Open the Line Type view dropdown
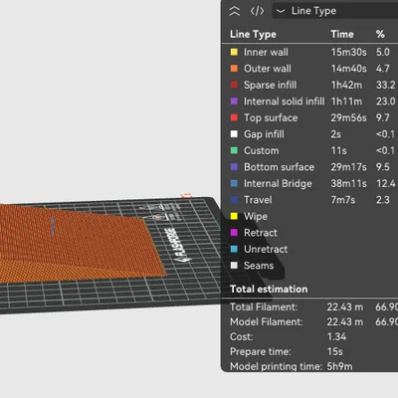Image resolution: width=398 pixels, height=398 pixels. (x=335, y=11)
